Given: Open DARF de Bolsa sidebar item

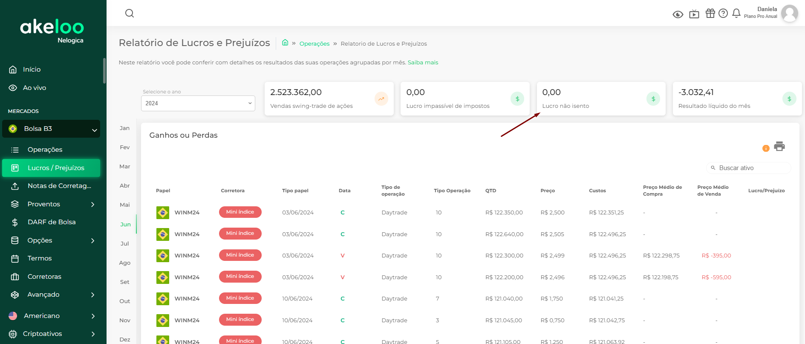Looking at the screenshot, I should [x=51, y=222].
